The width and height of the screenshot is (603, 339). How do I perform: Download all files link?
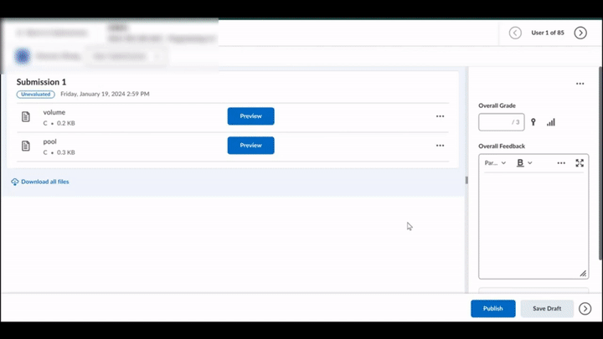click(x=45, y=182)
